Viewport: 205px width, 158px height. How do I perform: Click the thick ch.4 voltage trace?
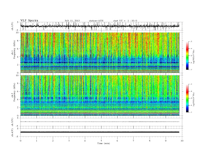(x=100, y=132)
